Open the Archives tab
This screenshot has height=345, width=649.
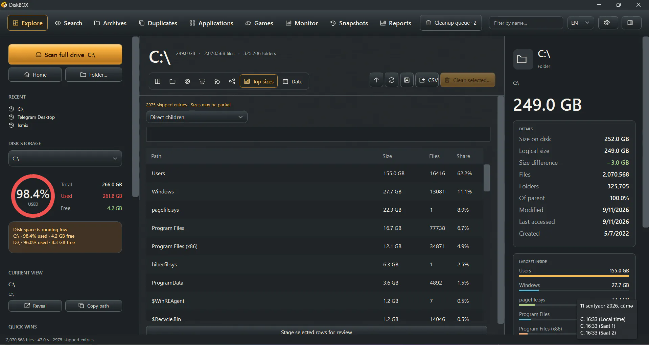[110, 23]
